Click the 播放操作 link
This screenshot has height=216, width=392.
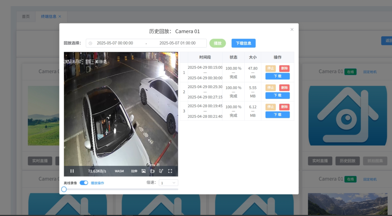pyautogui.click(x=97, y=183)
